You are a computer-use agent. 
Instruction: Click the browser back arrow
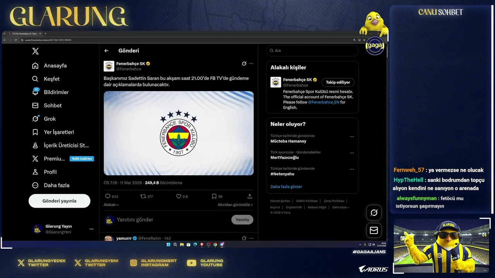(x=5, y=40)
